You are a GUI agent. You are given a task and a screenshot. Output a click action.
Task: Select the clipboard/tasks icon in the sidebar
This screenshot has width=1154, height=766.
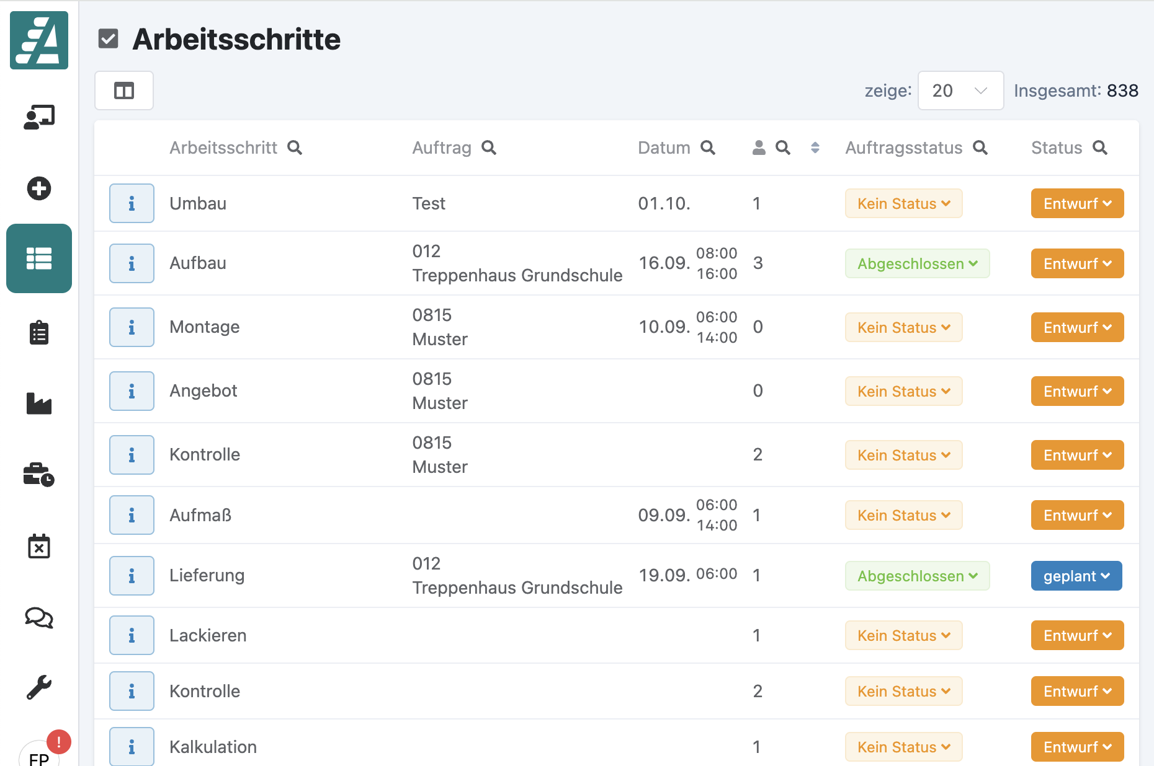pyautogui.click(x=38, y=333)
